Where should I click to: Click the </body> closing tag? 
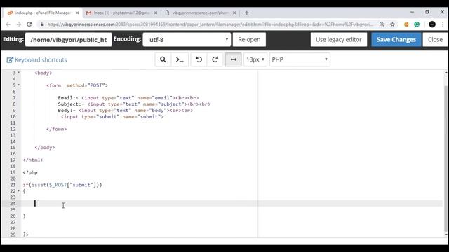click(45, 148)
